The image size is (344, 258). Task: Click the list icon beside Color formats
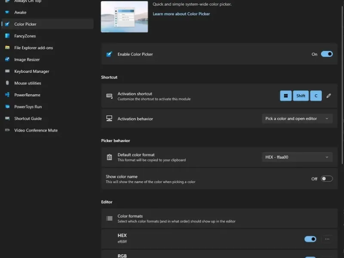pyautogui.click(x=109, y=218)
